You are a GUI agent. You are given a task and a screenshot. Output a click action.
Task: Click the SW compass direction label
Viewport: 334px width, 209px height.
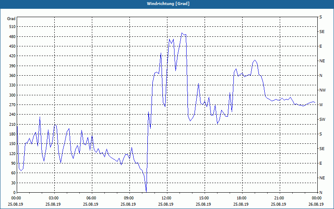pyautogui.click(x=322, y=120)
